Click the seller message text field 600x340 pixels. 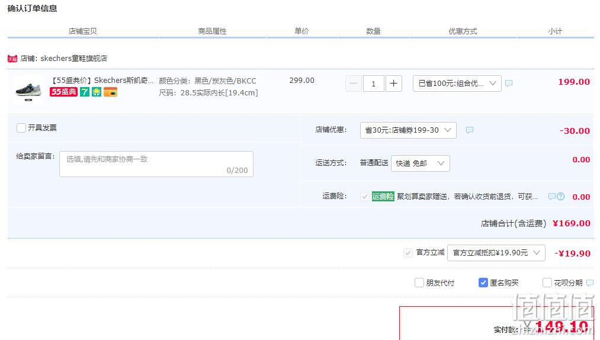156,164
